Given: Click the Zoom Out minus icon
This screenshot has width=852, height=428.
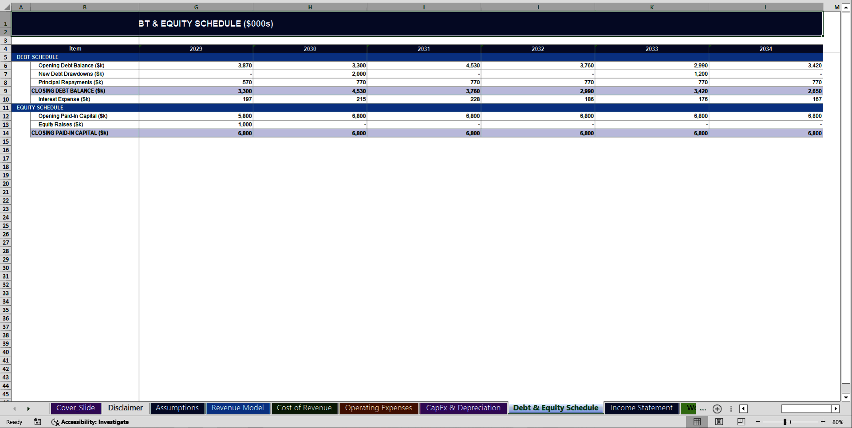Looking at the screenshot, I should pyautogui.click(x=758, y=422).
